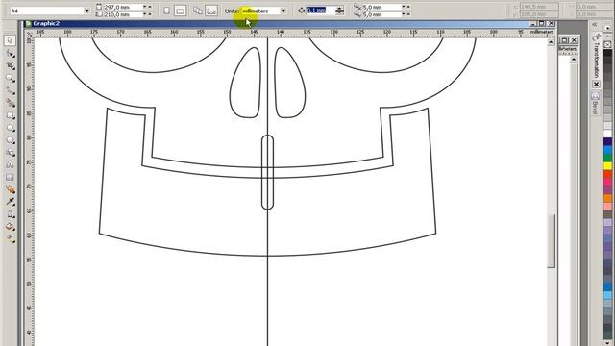
Task: Adjust horizontal duplicate distance spinner
Action: (406, 7)
